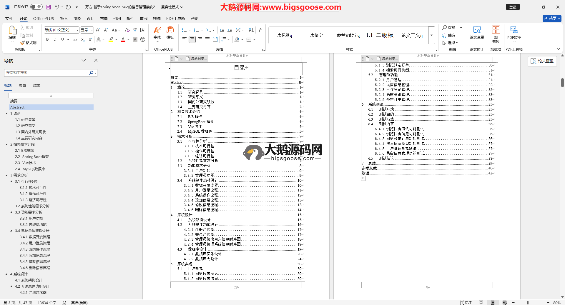Toggle subscript formatting
The height and width of the screenshot is (305, 565).
pos(83,39)
